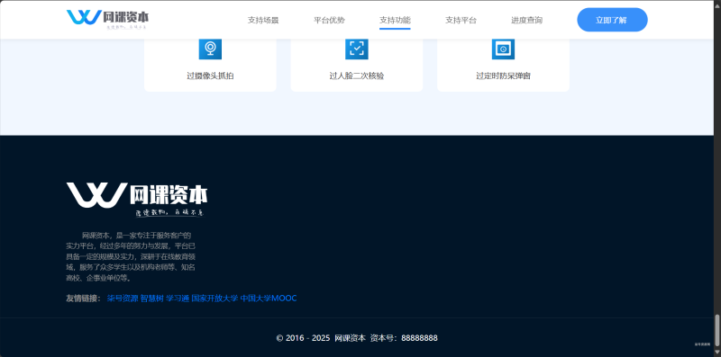Open the 智慧树 friend link

pos(151,299)
